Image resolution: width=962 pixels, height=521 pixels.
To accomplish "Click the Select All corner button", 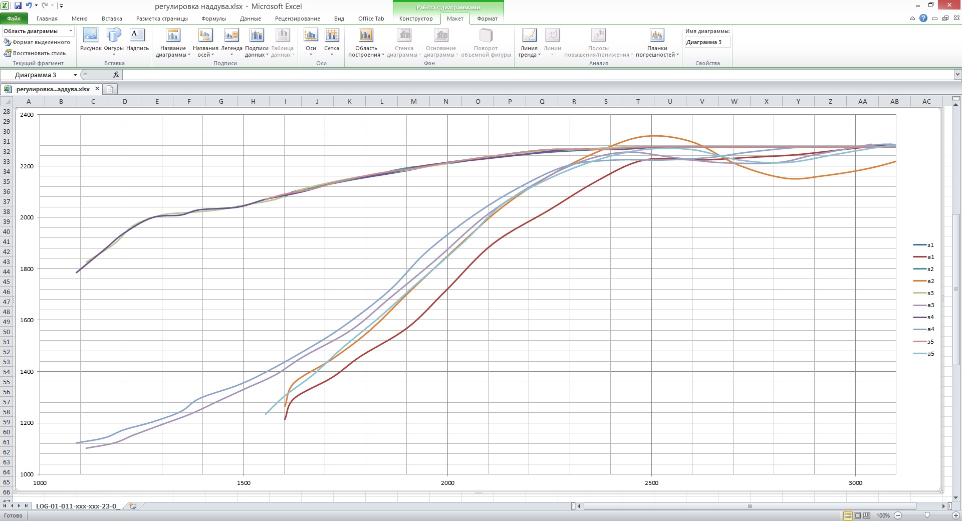I will 7,101.
